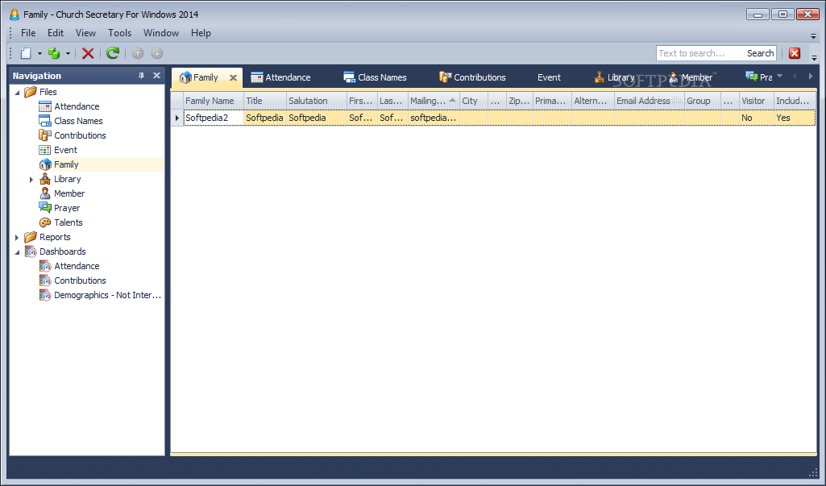Select Contributions under Files
826x486 pixels.
tap(80, 135)
